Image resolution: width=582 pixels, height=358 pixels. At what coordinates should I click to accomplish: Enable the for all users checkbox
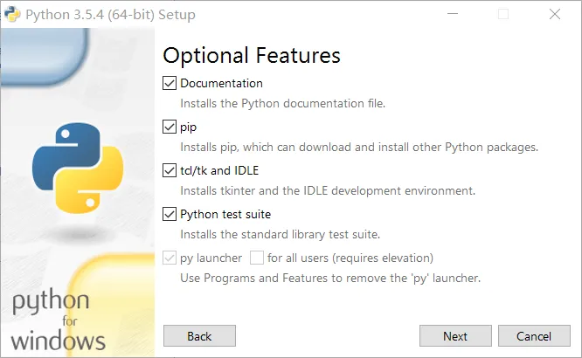[257, 258]
